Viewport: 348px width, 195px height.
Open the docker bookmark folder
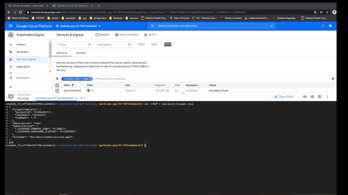(53, 18)
